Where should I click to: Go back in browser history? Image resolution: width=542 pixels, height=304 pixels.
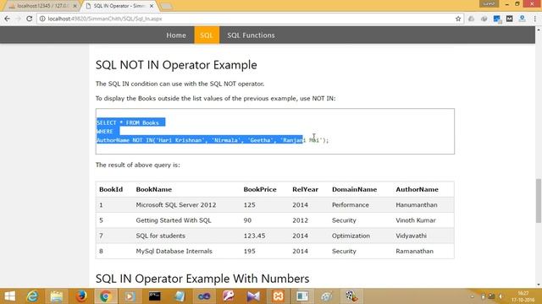(8, 19)
